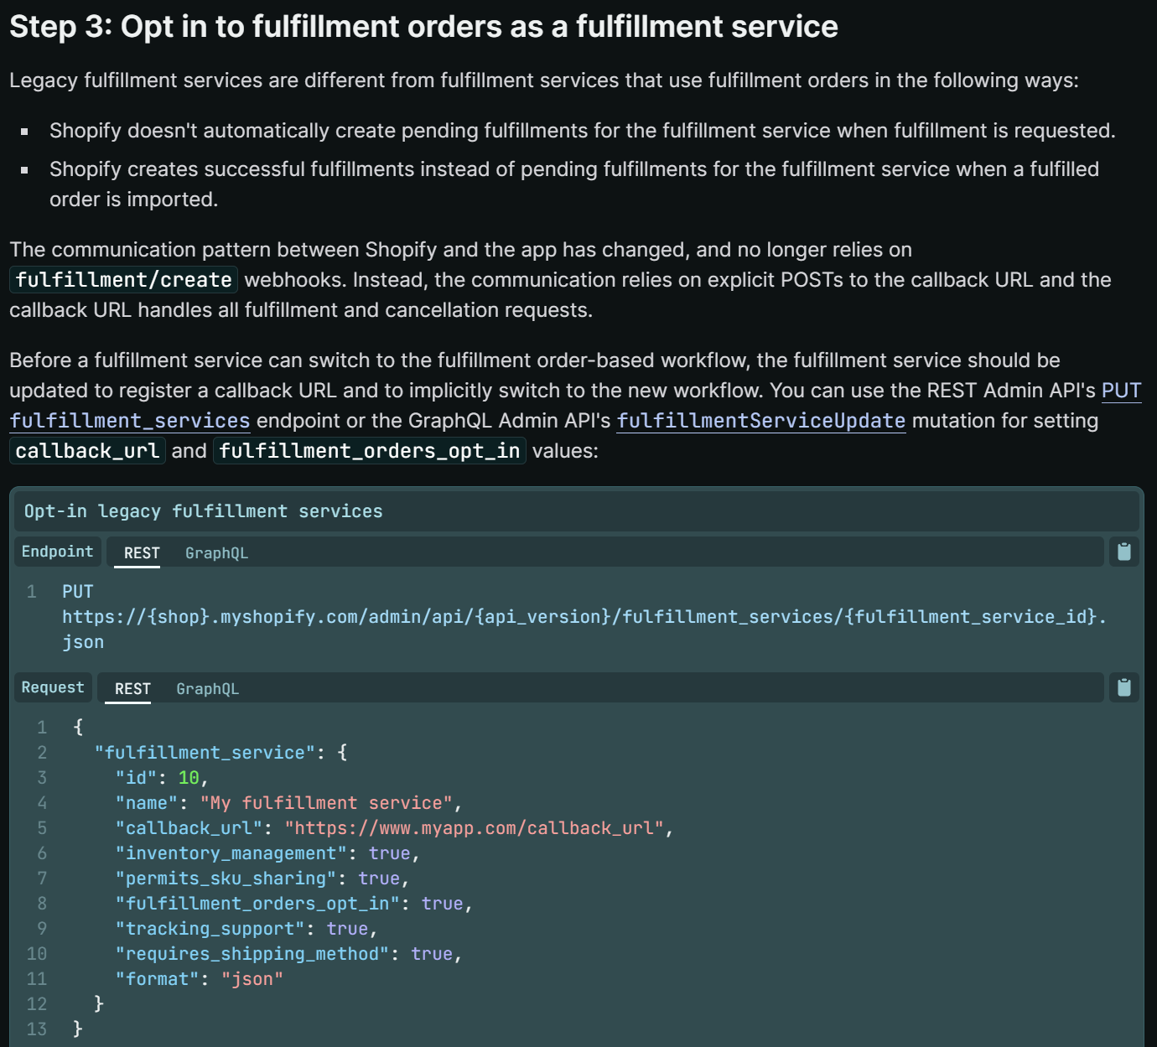
Task: Click the true value for tracking_support
Action: [346, 928]
